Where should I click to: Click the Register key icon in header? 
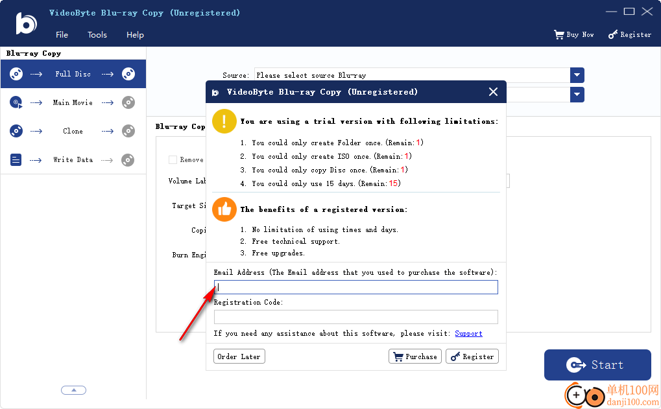612,34
